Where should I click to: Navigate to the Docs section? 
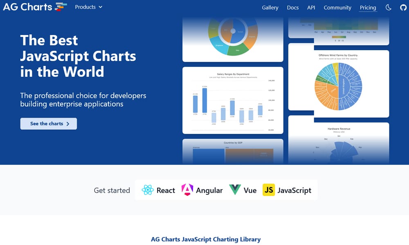(293, 7)
